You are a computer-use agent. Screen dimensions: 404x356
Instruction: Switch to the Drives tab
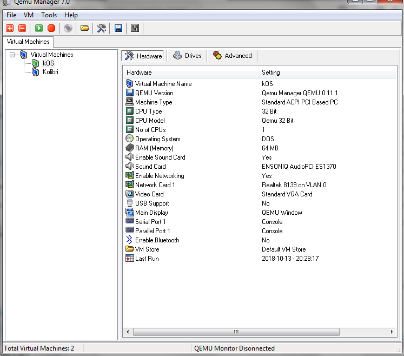coord(187,56)
